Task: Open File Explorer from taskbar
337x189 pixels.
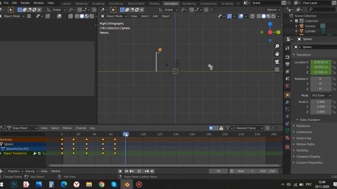Action: click(x=89, y=184)
